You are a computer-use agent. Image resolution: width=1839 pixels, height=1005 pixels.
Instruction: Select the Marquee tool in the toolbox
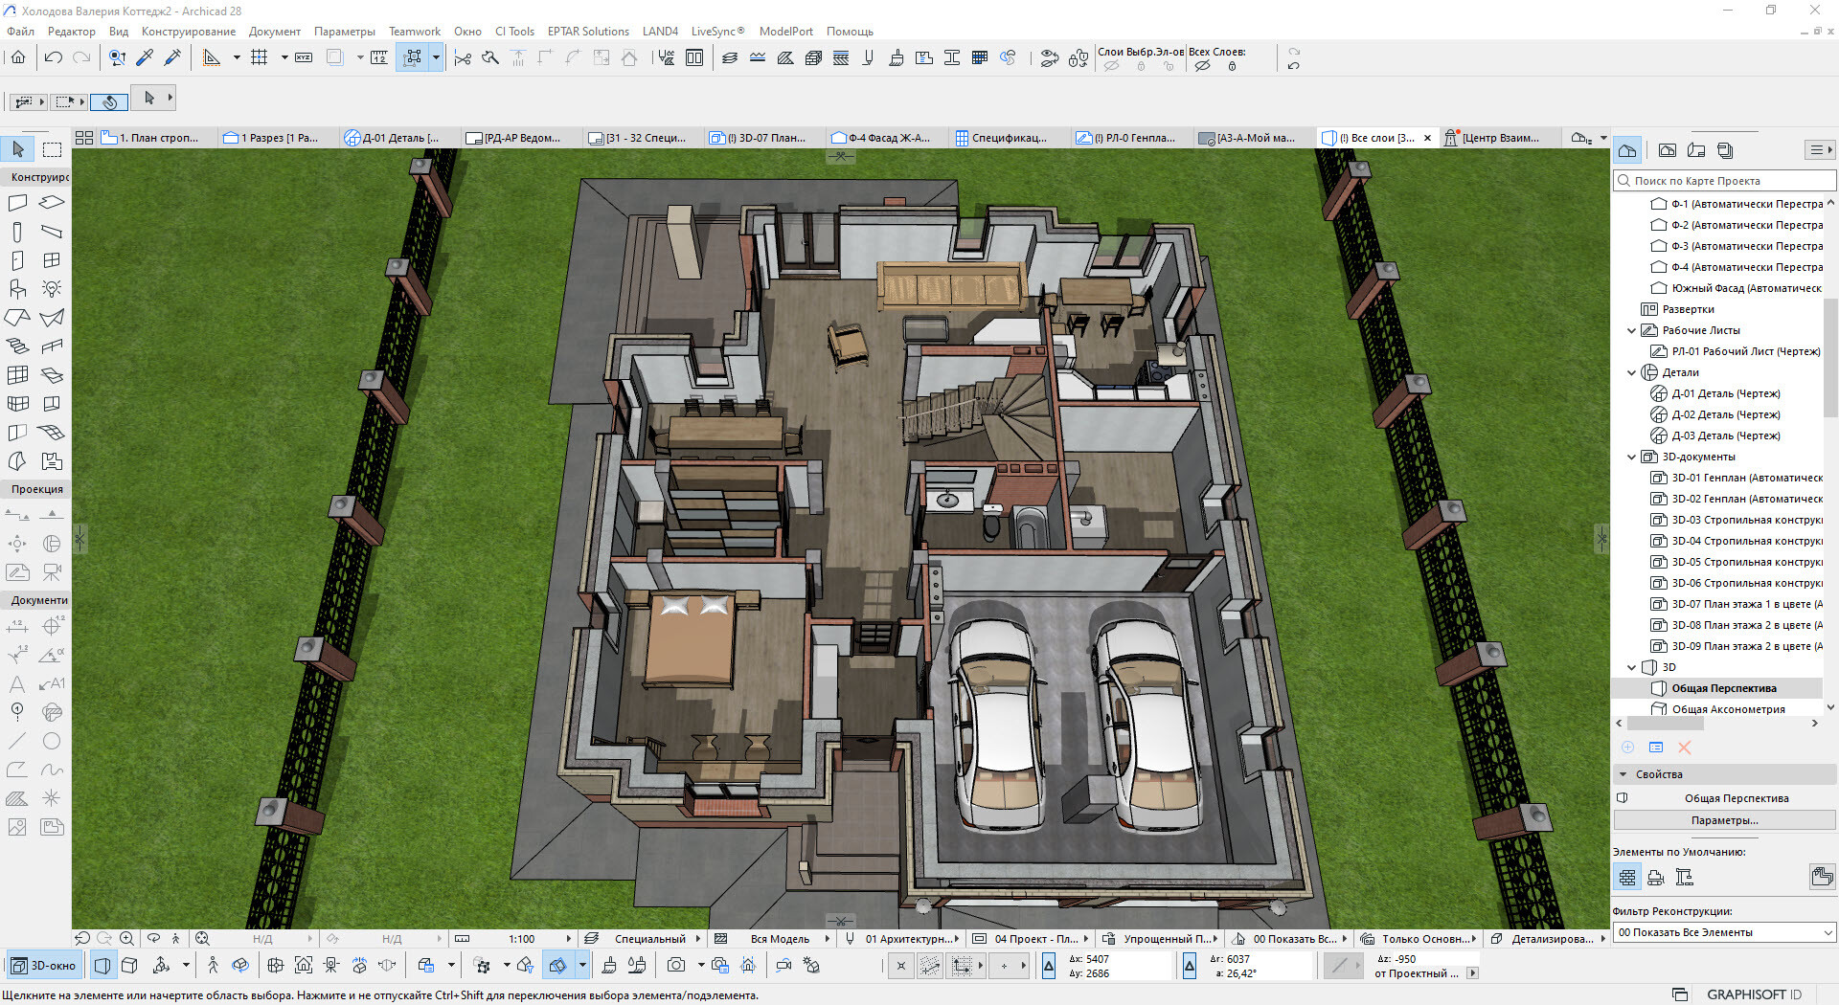pyautogui.click(x=52, y=149)
